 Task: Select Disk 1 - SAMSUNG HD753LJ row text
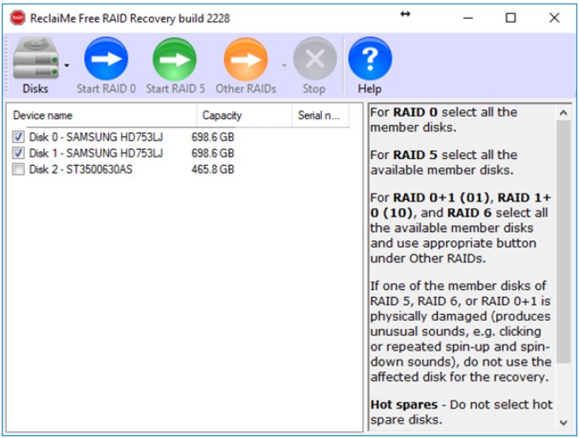tap(96, 153)
